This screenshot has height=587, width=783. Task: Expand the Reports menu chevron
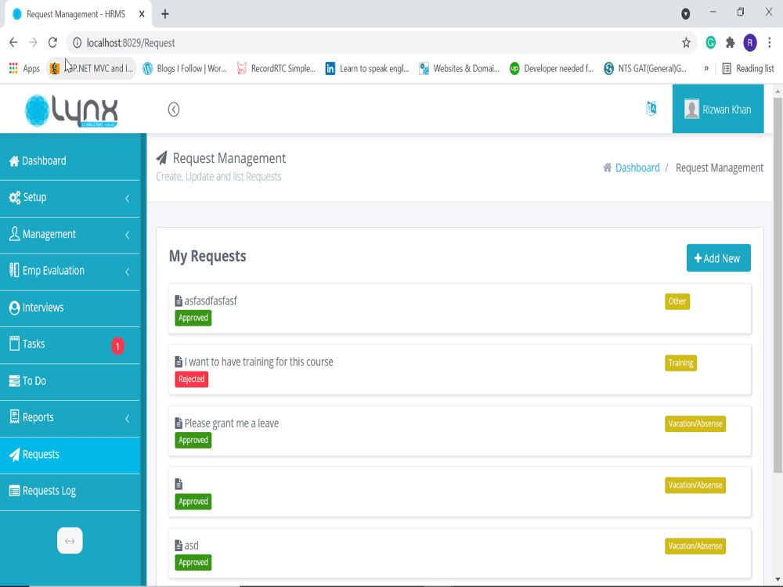pyautogui.click(x=128, y=419)
